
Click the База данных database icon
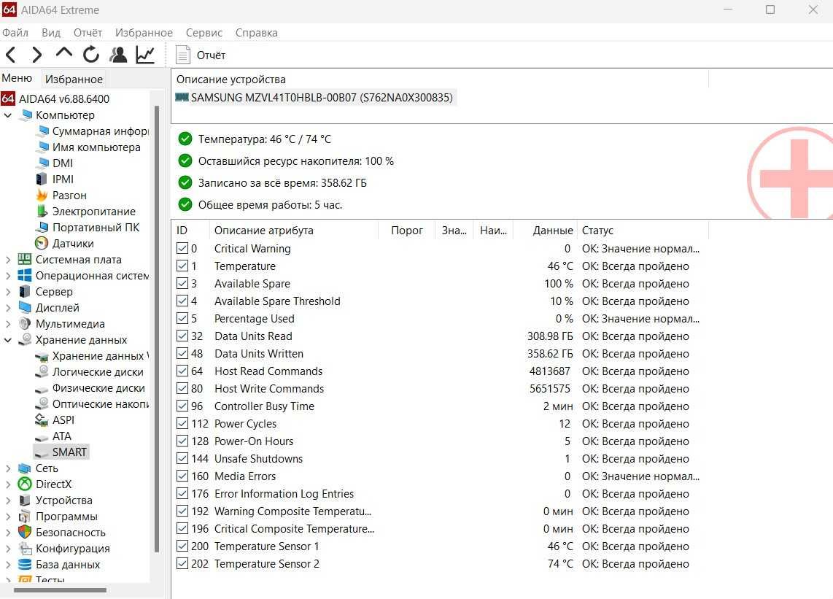pyautogui.click(x=25, y=565)
